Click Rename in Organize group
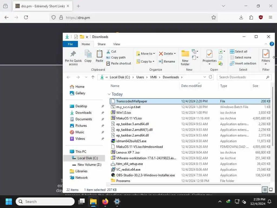This screenshot has height=208, width=277. point(167,61)
